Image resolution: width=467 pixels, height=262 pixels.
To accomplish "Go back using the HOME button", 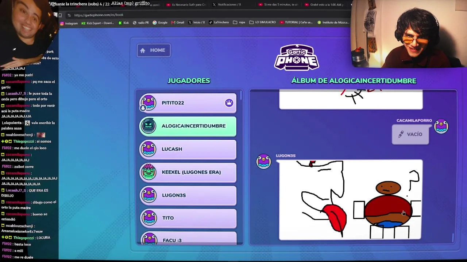I will [x=154, y=50].
